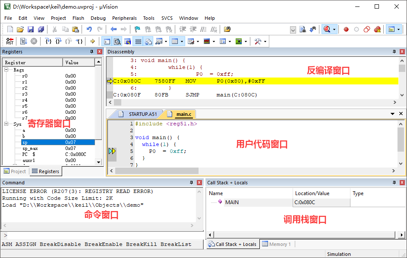Toggle the Command Window toolbar button

coord(106,41)
